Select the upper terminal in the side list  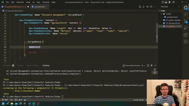coord(155,69)
